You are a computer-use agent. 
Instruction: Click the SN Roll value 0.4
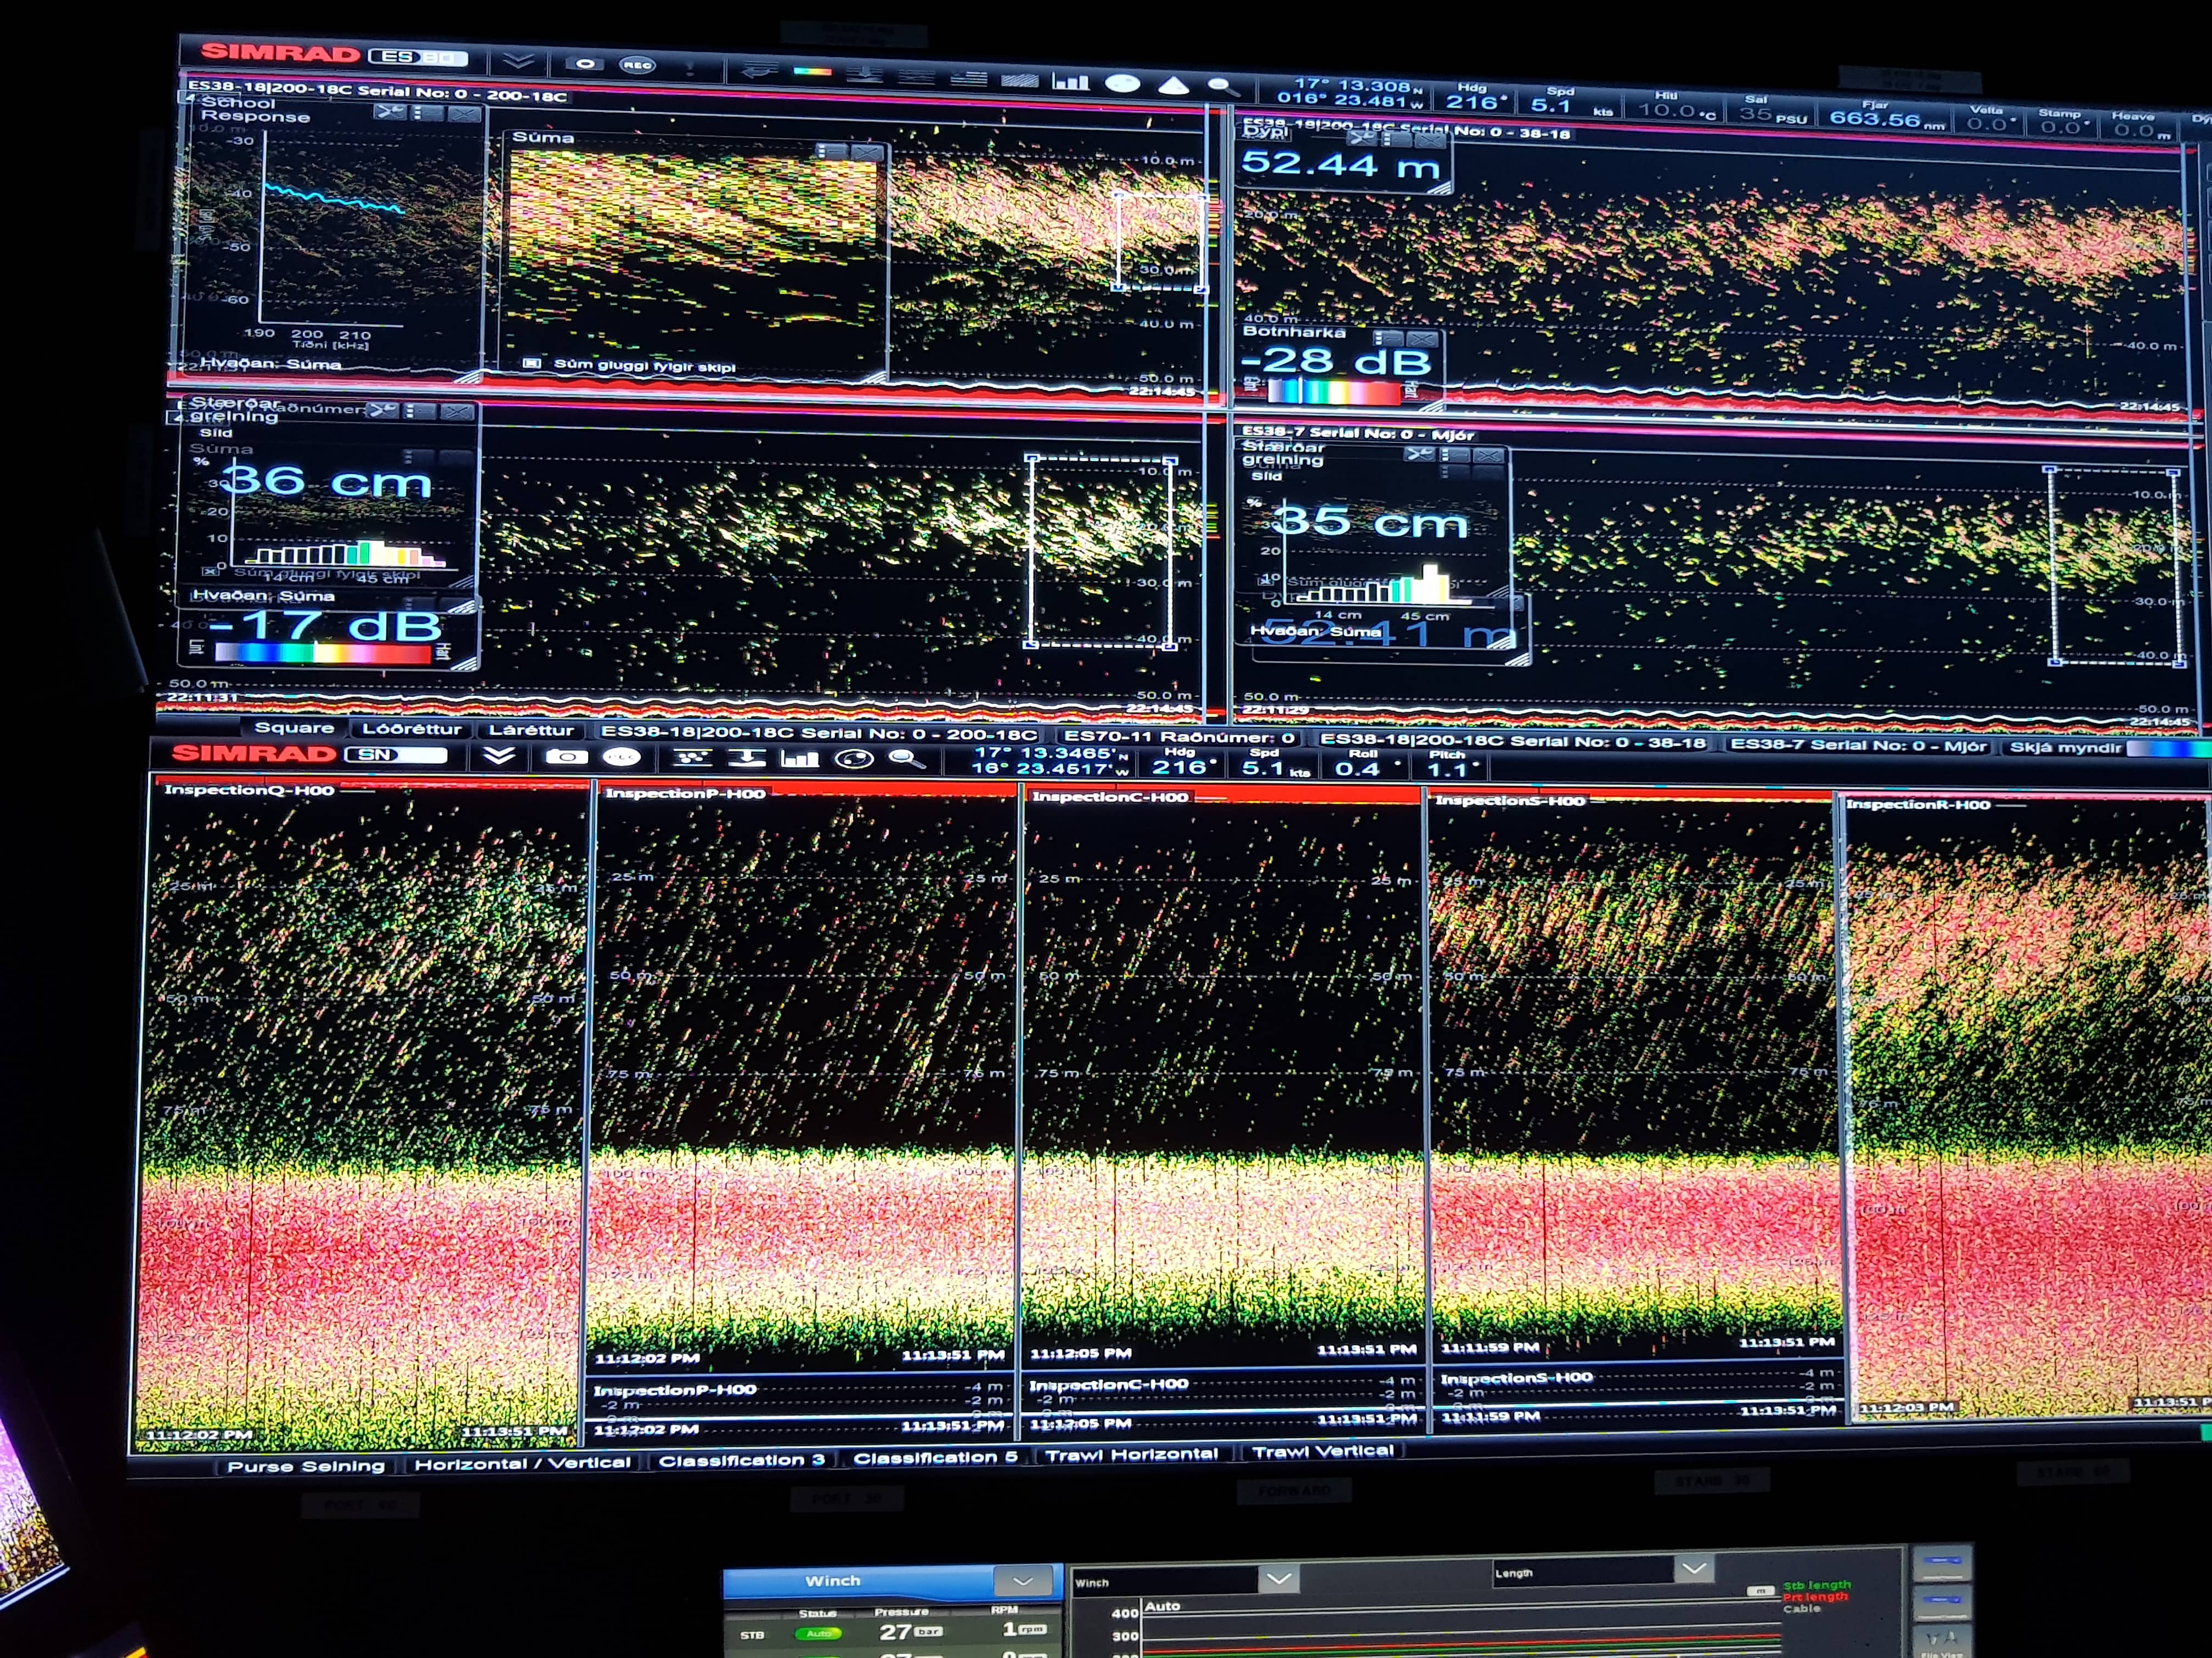pos(1357,769)
